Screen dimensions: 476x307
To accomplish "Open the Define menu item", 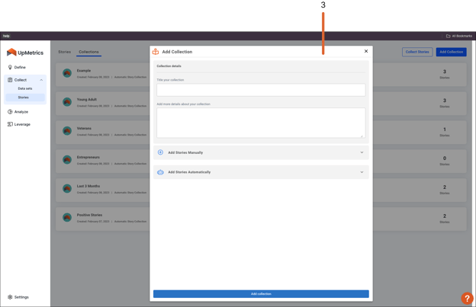I will pyautogui.click(x=20, y=67).
